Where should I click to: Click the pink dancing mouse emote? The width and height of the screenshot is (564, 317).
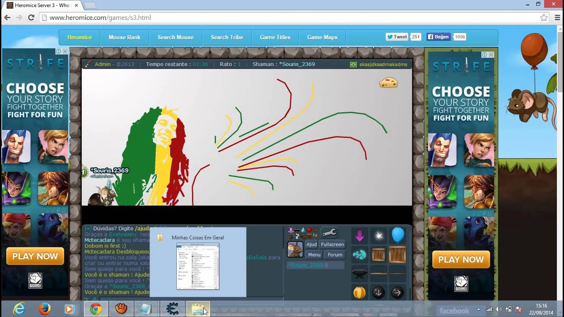[291, 230]
